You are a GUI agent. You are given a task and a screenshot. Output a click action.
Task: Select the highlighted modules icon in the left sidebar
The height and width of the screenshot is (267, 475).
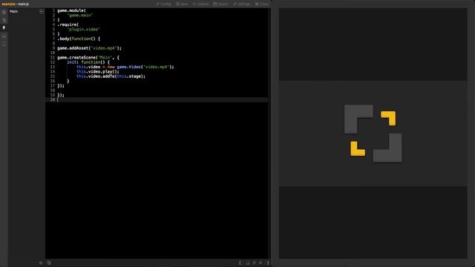[4, 28]
